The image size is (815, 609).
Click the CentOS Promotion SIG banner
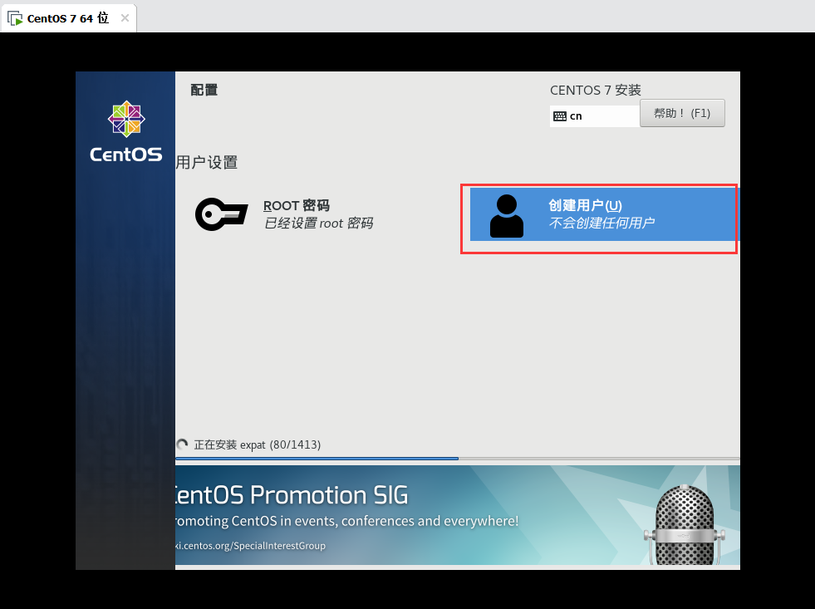click(458, 515)
